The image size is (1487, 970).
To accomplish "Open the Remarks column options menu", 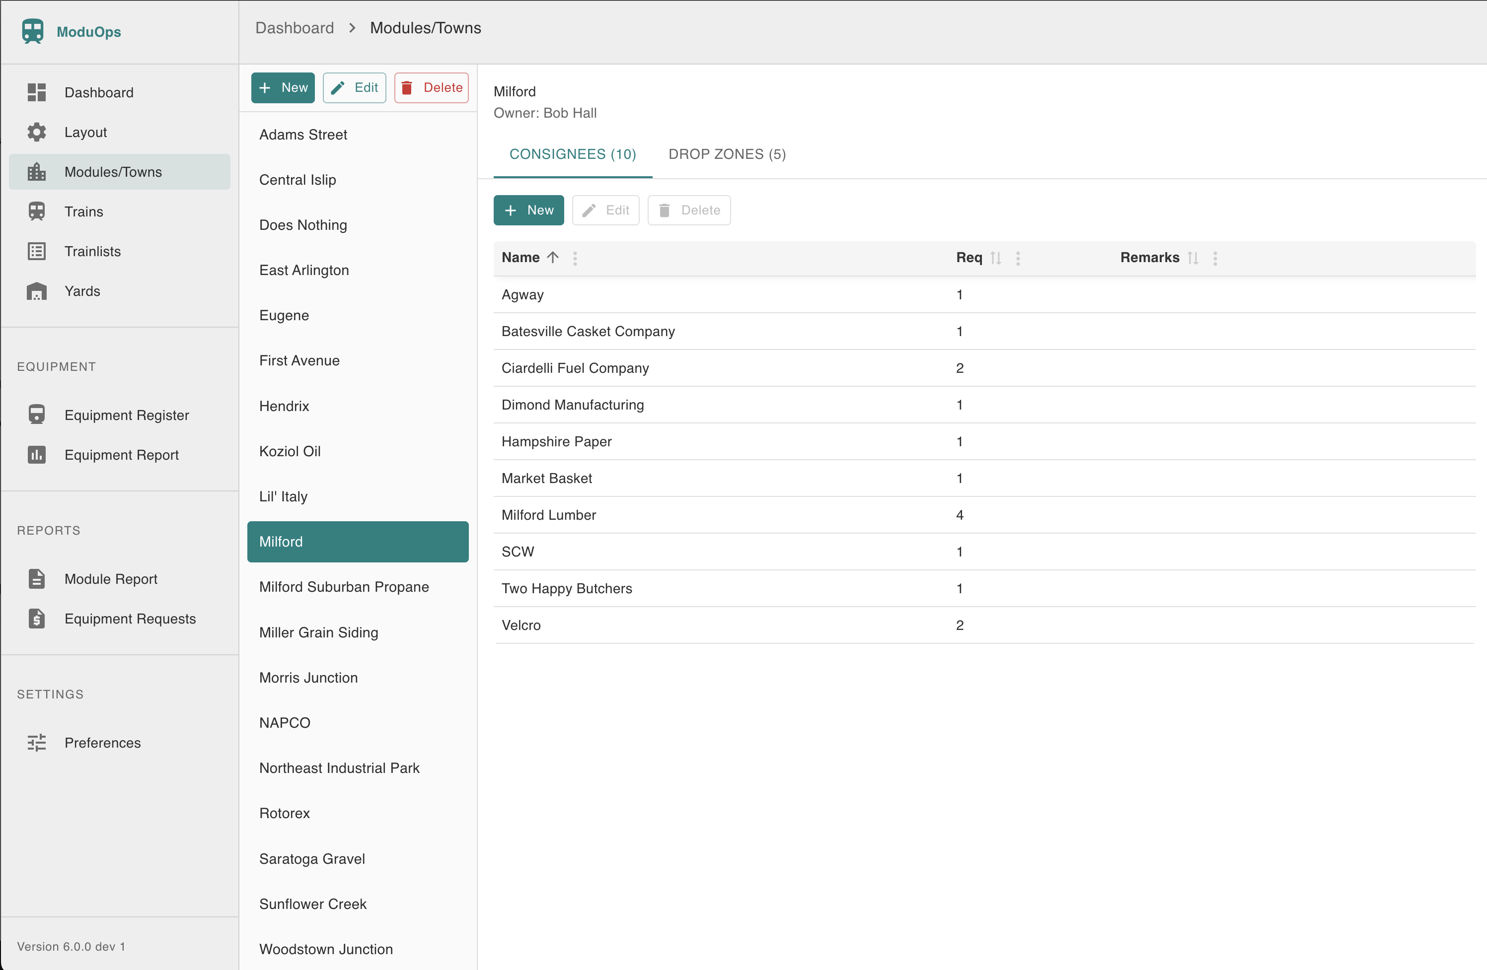I will 1215,258.
